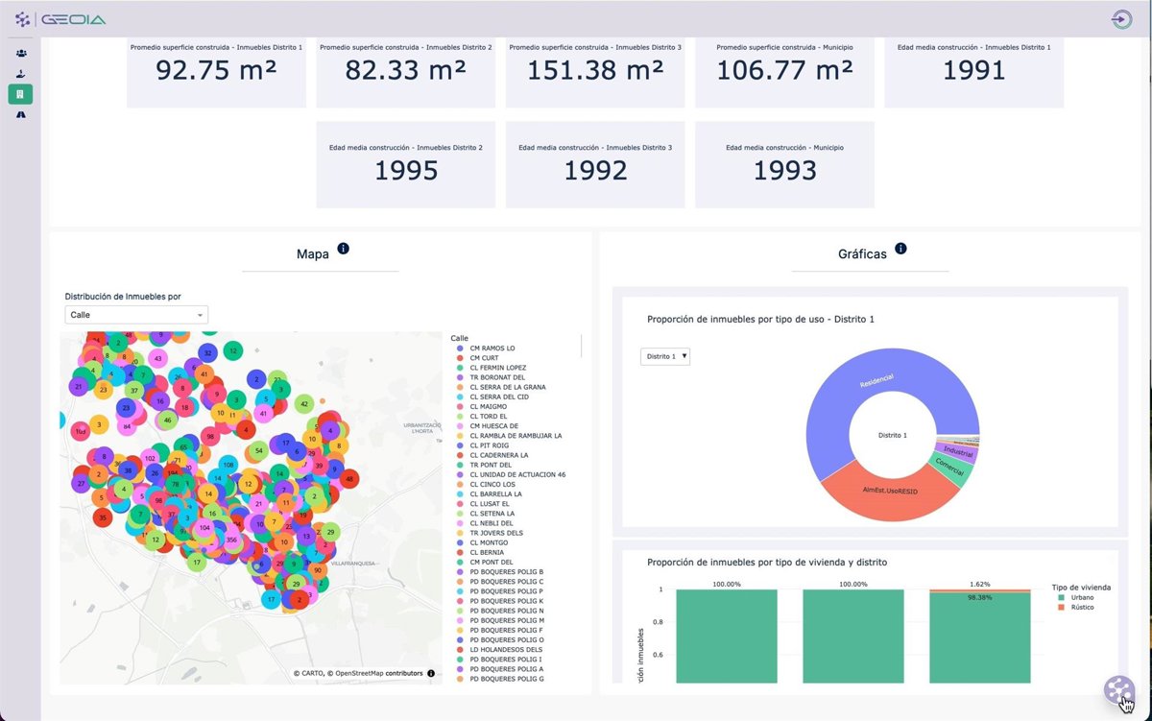The image size is (1152, 721).
Task: Click the OpenStreetMap attribution link
Action: (379, 673)
